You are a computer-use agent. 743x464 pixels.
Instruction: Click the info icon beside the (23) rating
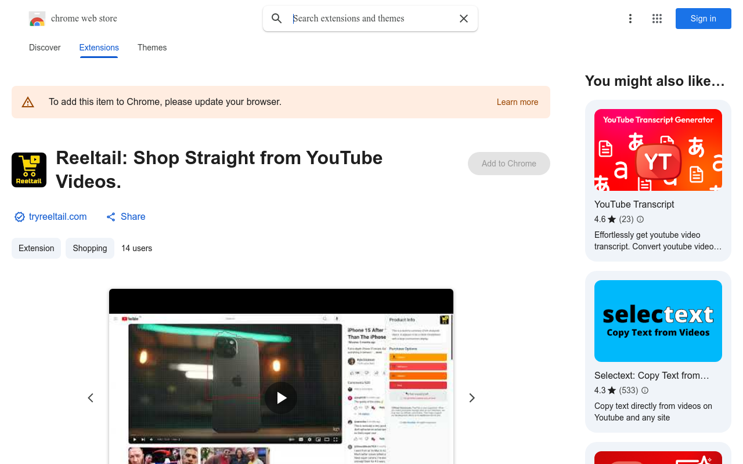(x=640, y=219)
